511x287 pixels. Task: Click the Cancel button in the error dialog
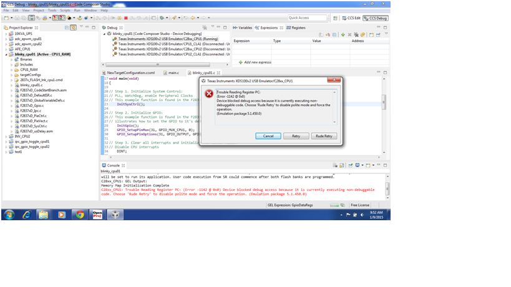pos(268,136)
